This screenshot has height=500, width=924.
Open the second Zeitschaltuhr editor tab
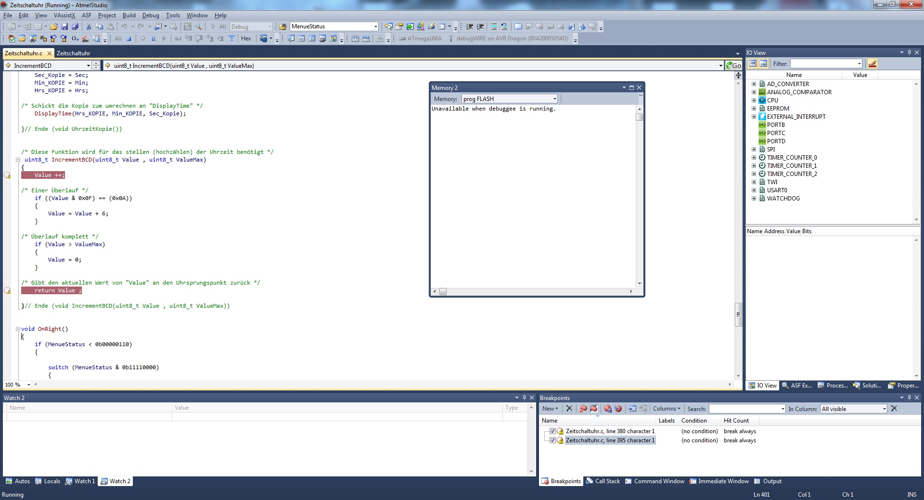[73, 53]
